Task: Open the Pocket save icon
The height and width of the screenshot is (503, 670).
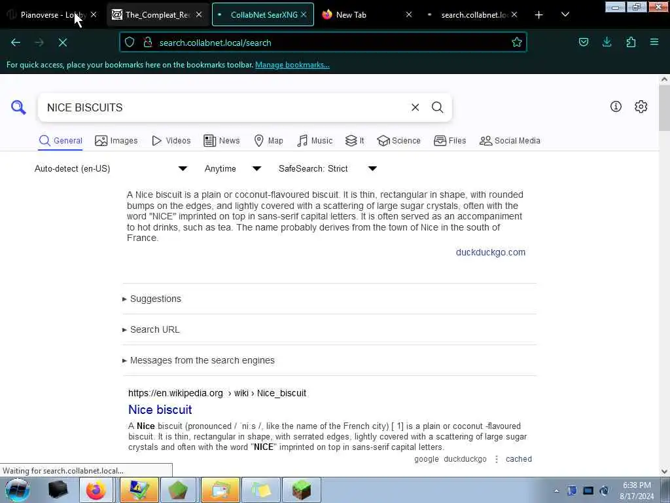Action: click(583, 42)
